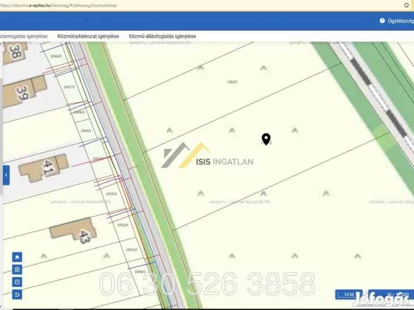This screenshot has height=310, width=414.
Task: Click the Ügyfélszolgálat link in header
Action: pyautogui.click(x=401, y=21)
